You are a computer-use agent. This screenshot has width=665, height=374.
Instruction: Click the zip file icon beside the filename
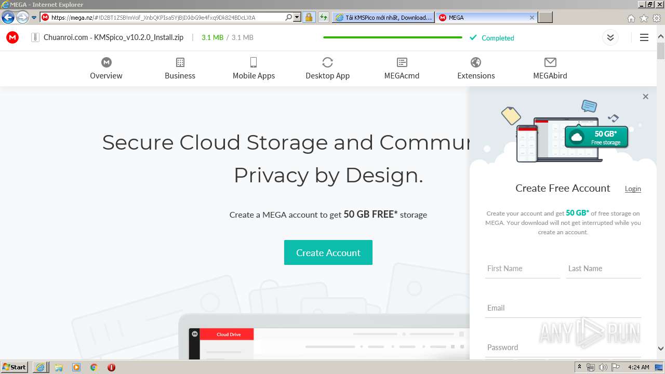pos(35,37)
